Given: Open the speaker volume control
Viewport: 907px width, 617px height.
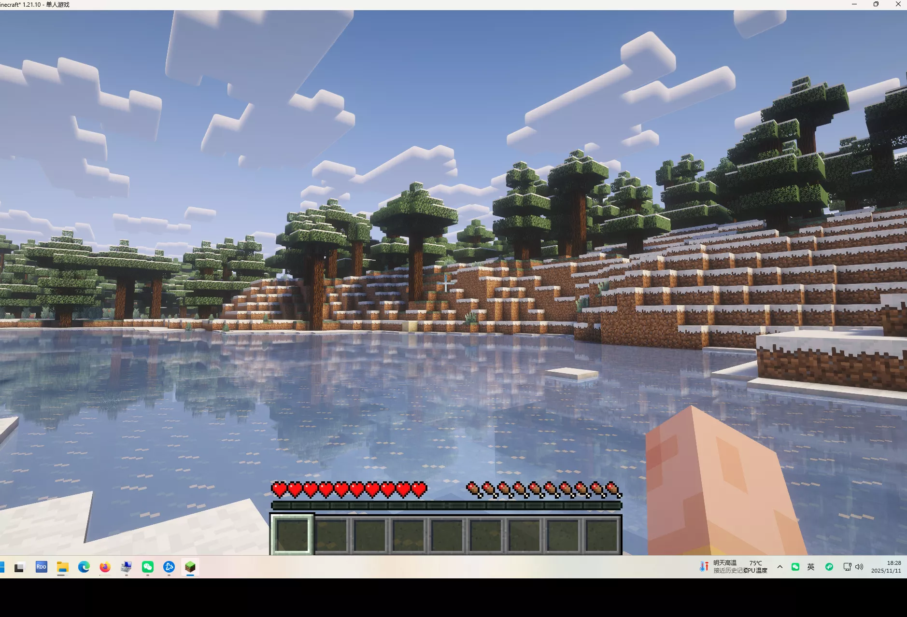Looking at the screenshot, I should tap(859, 567).
